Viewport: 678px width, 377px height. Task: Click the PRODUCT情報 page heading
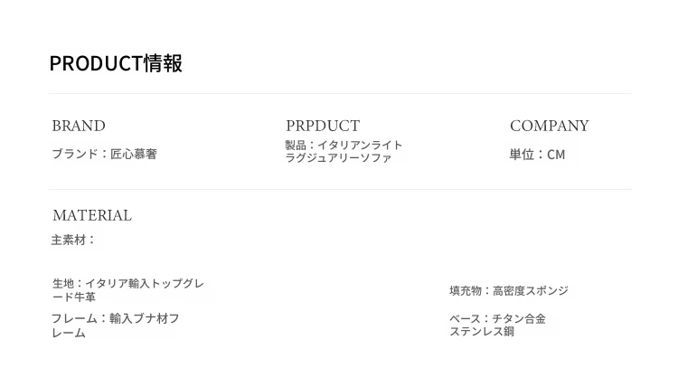pyautogui.click(x=116, y=63)
